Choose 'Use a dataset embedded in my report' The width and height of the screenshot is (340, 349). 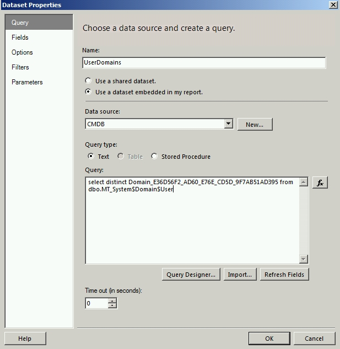(x=88, y=92)
